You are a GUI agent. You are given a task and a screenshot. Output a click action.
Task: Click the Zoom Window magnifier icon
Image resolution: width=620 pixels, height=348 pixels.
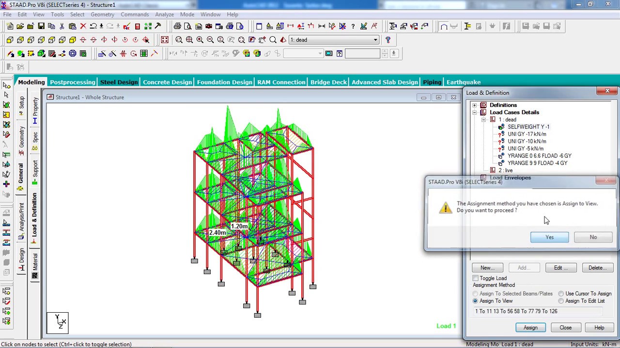tap(179, 40)
